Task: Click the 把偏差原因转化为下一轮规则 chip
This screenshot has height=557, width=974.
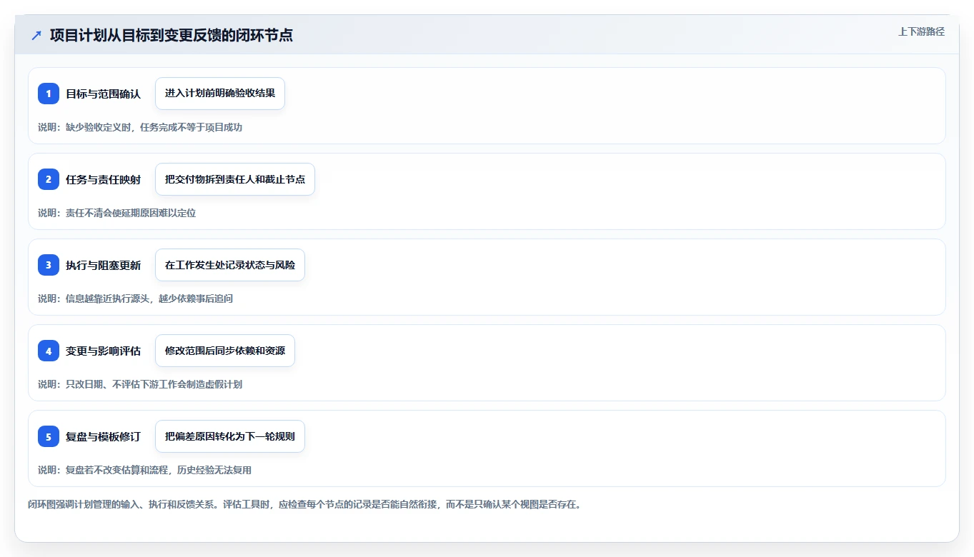Action: (230, 436)
